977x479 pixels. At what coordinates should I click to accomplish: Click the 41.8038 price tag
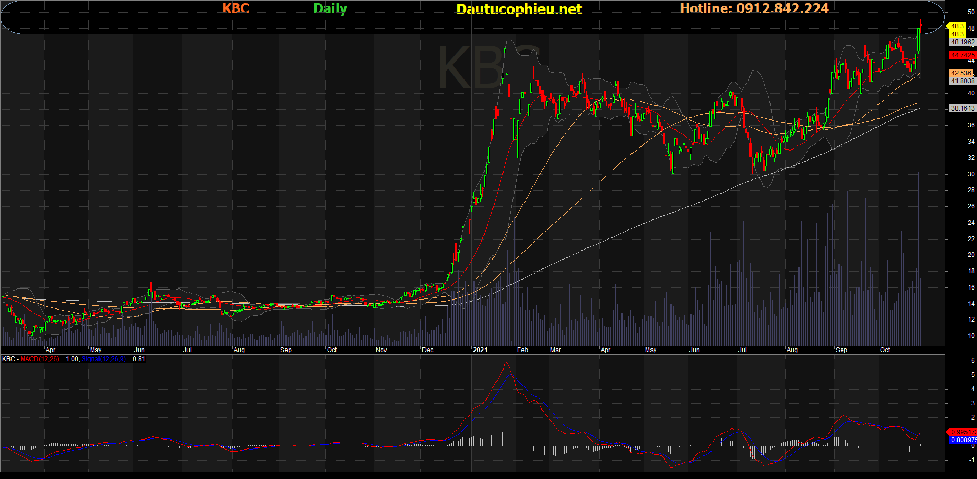tap(963, 81)
